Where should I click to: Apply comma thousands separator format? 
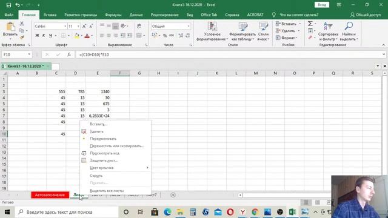[172, 36]
